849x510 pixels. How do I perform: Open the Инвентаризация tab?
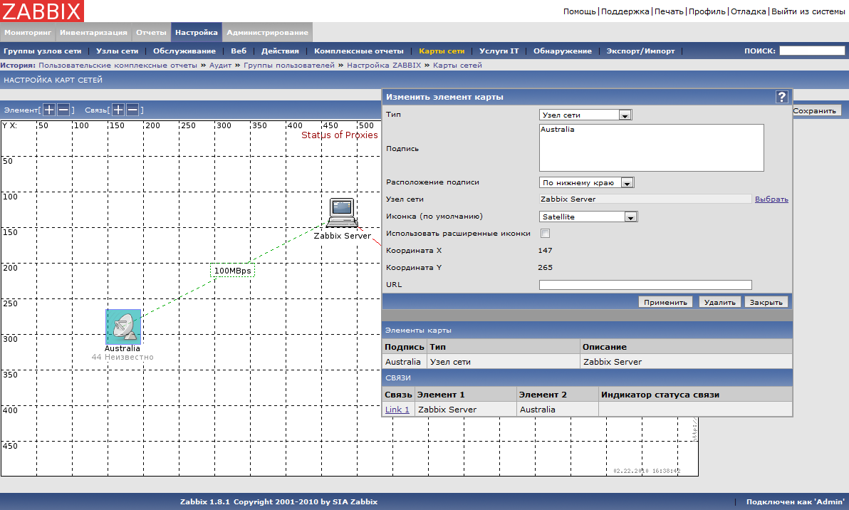tap(94, 33)
